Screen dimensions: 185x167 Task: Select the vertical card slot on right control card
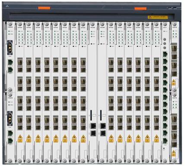point(101,115)
